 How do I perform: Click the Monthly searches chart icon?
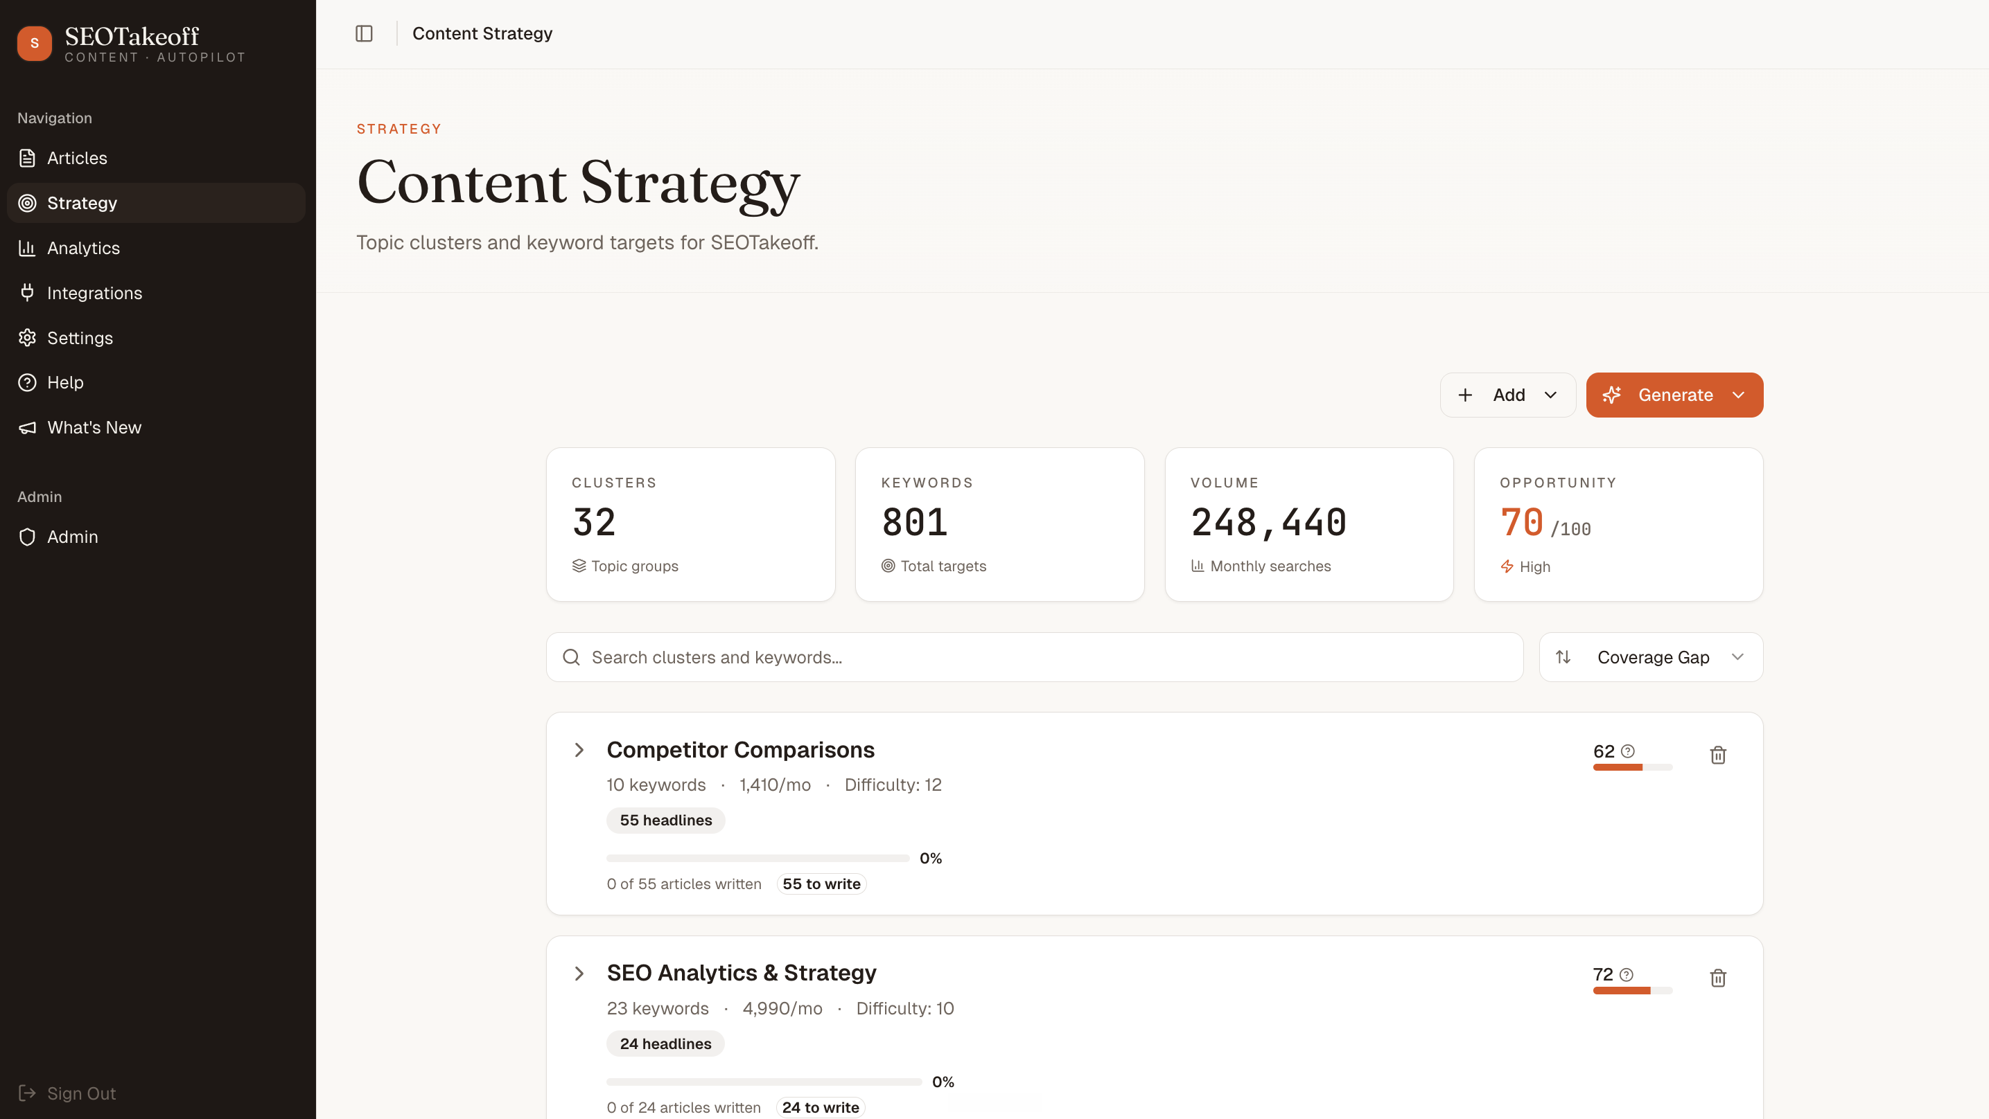coord(1198,566)
